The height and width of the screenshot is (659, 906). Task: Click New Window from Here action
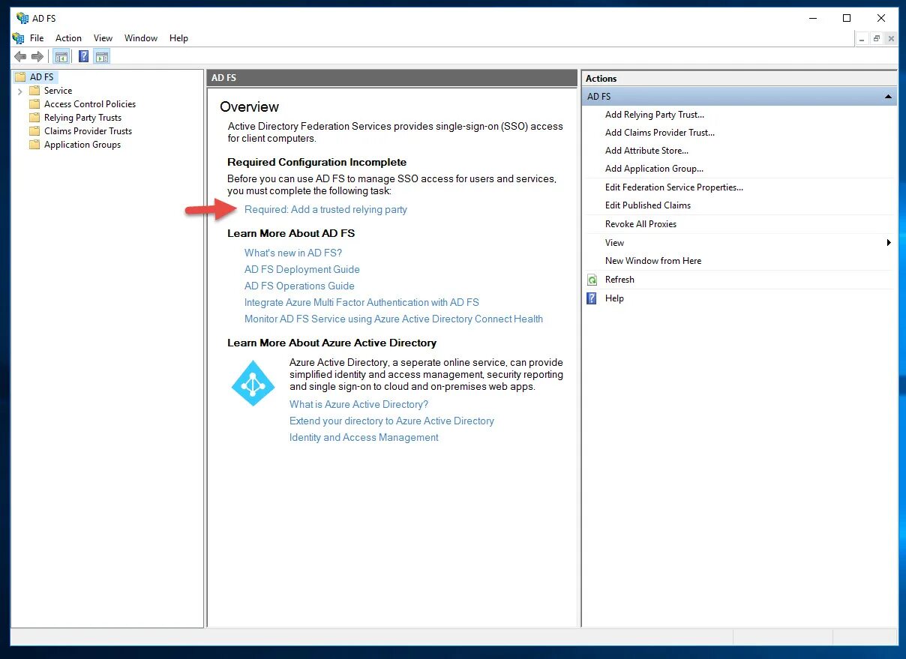click(x=653, y=261)
